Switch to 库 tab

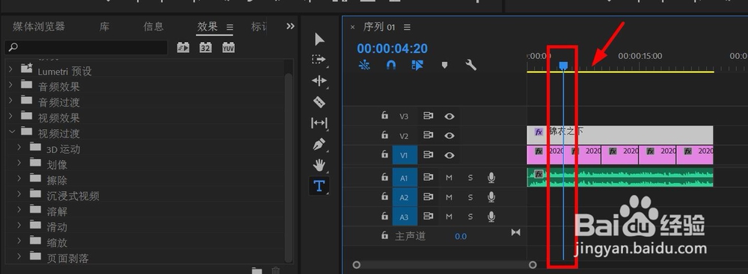104,27
